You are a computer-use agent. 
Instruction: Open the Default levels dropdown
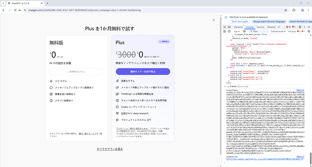click(278, 32)
